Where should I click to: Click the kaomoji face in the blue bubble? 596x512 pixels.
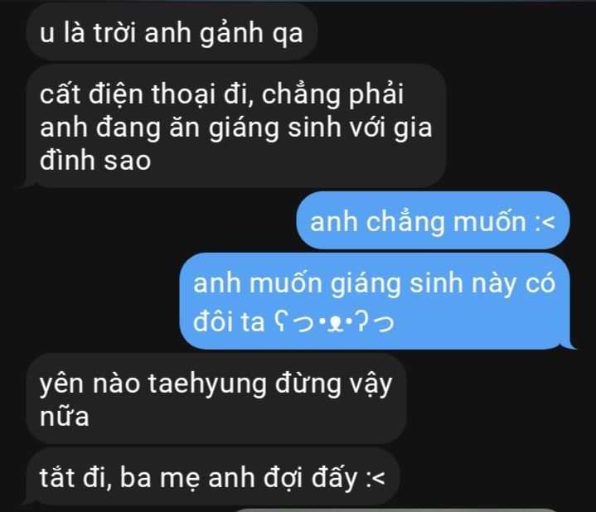point(334,323)
